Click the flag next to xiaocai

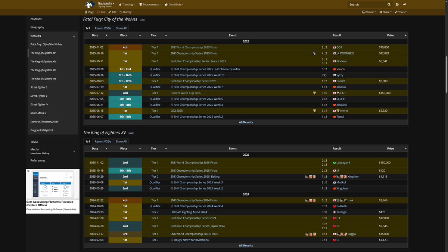coord(334,69)
